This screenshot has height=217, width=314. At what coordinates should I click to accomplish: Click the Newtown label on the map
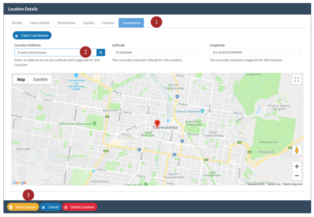[110, 110]
